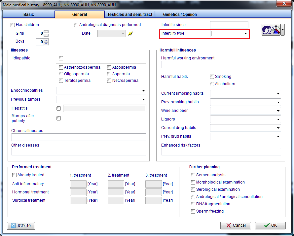Expand Prev. drug habits dropdown

click(x=278, y=137)
